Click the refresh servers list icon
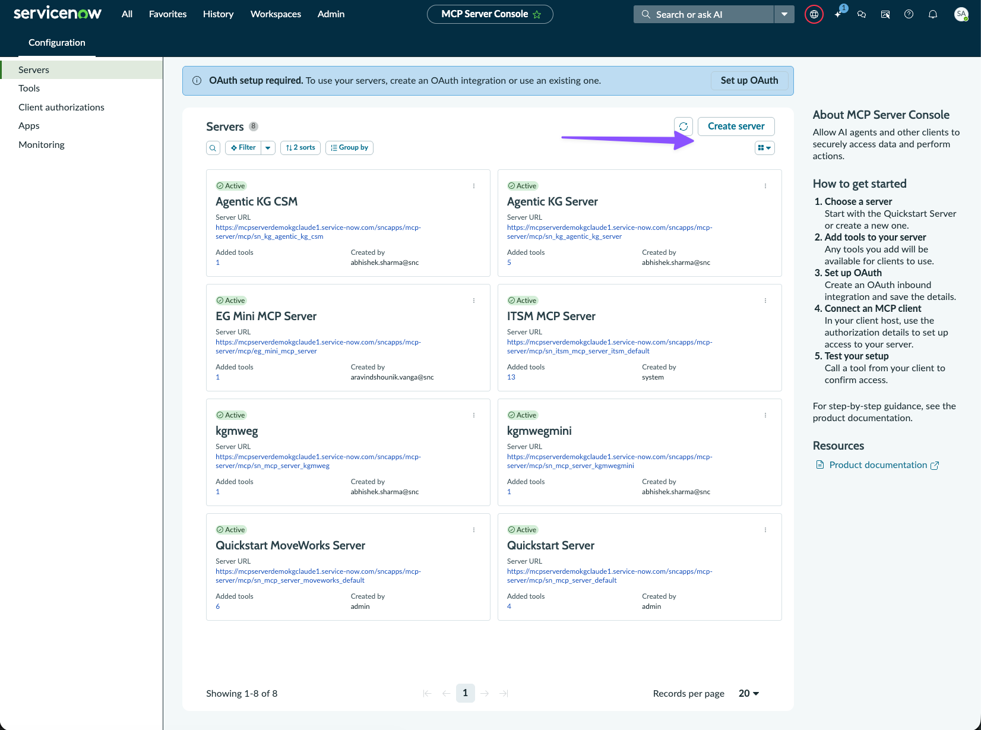Screen dimensions: 981x730 pos(683,127)
